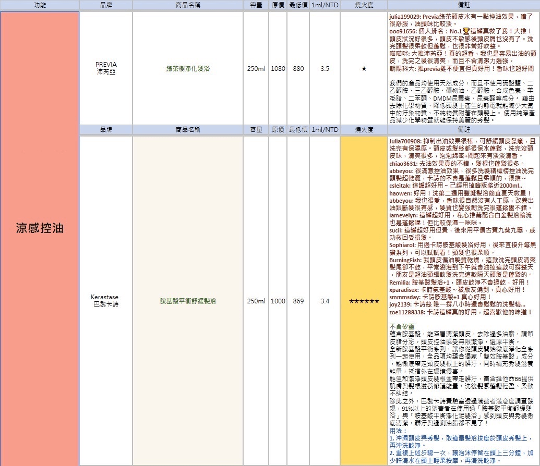
Task: Select the second 原價 header cell
Action: [x=278, y=129]
